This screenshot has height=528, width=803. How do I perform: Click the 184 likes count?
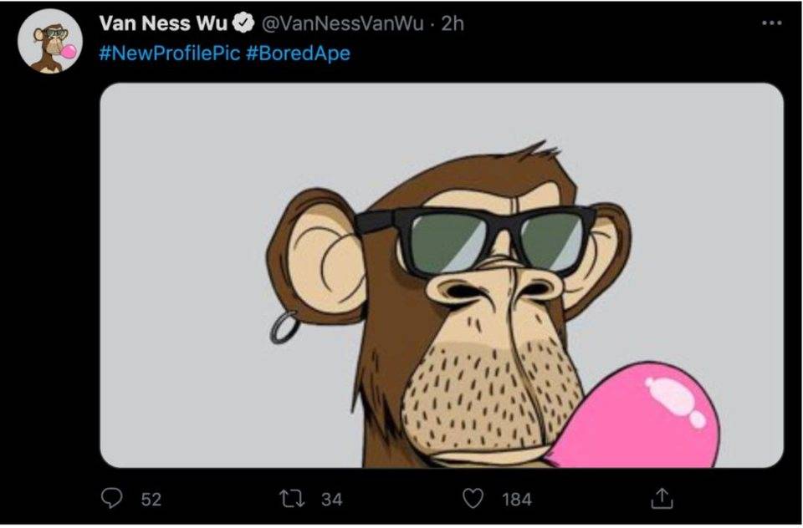coord(517,500)
